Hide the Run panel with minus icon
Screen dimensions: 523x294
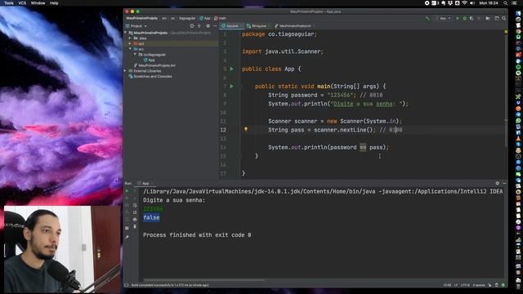(504, 183)
